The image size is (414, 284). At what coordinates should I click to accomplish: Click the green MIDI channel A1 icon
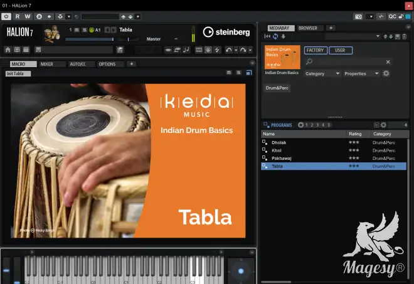point(92,30)
